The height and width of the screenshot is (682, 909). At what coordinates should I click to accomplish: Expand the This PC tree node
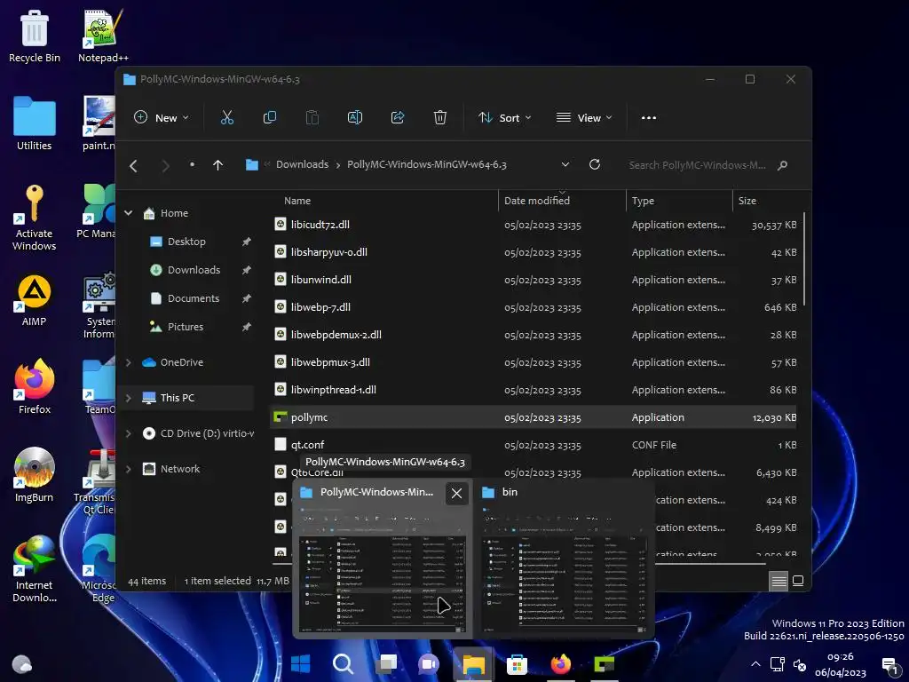[x=128, y=398]
